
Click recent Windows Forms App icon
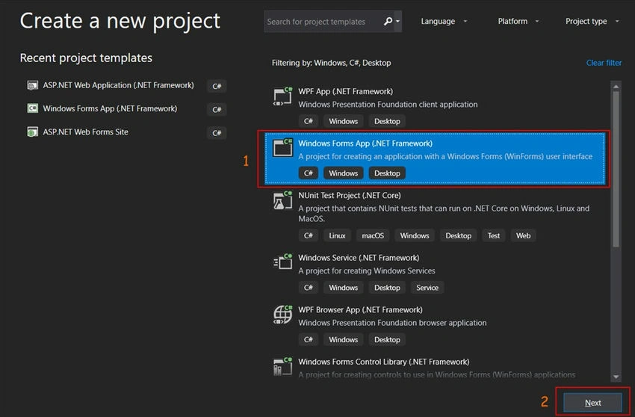tap(32, 108)
